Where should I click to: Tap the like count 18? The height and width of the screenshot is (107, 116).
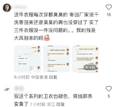[109, 15]
